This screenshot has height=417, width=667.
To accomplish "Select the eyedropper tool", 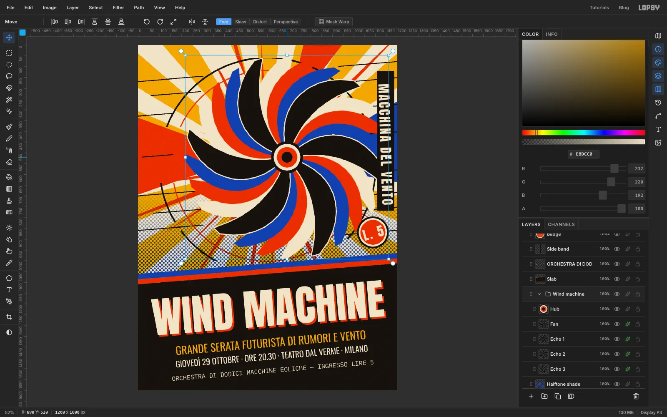I will (x=9, y=263).
